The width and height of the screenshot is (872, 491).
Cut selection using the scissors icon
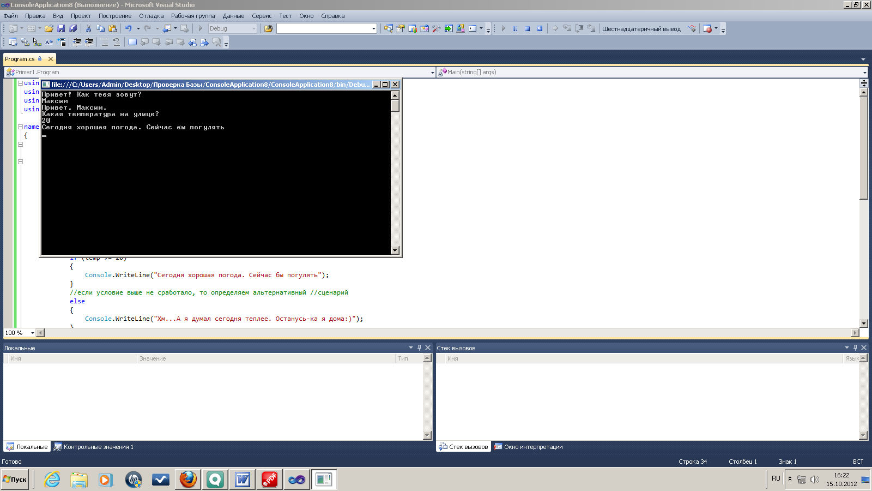pyautogui.click(x=88, y=28)
